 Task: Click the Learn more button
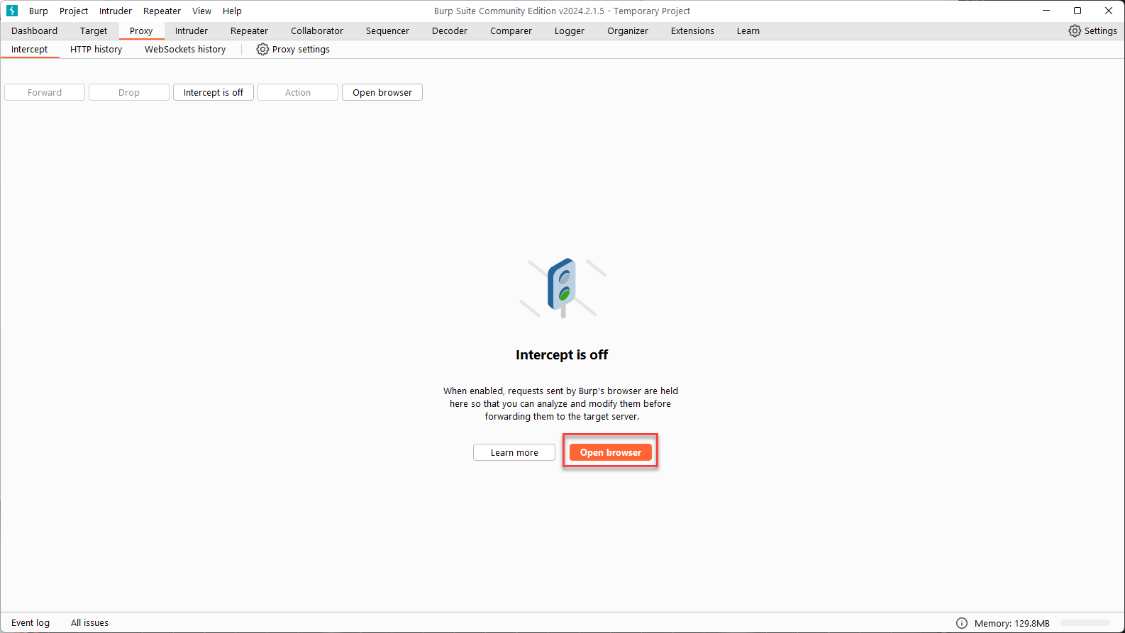(x=514, y=452)
